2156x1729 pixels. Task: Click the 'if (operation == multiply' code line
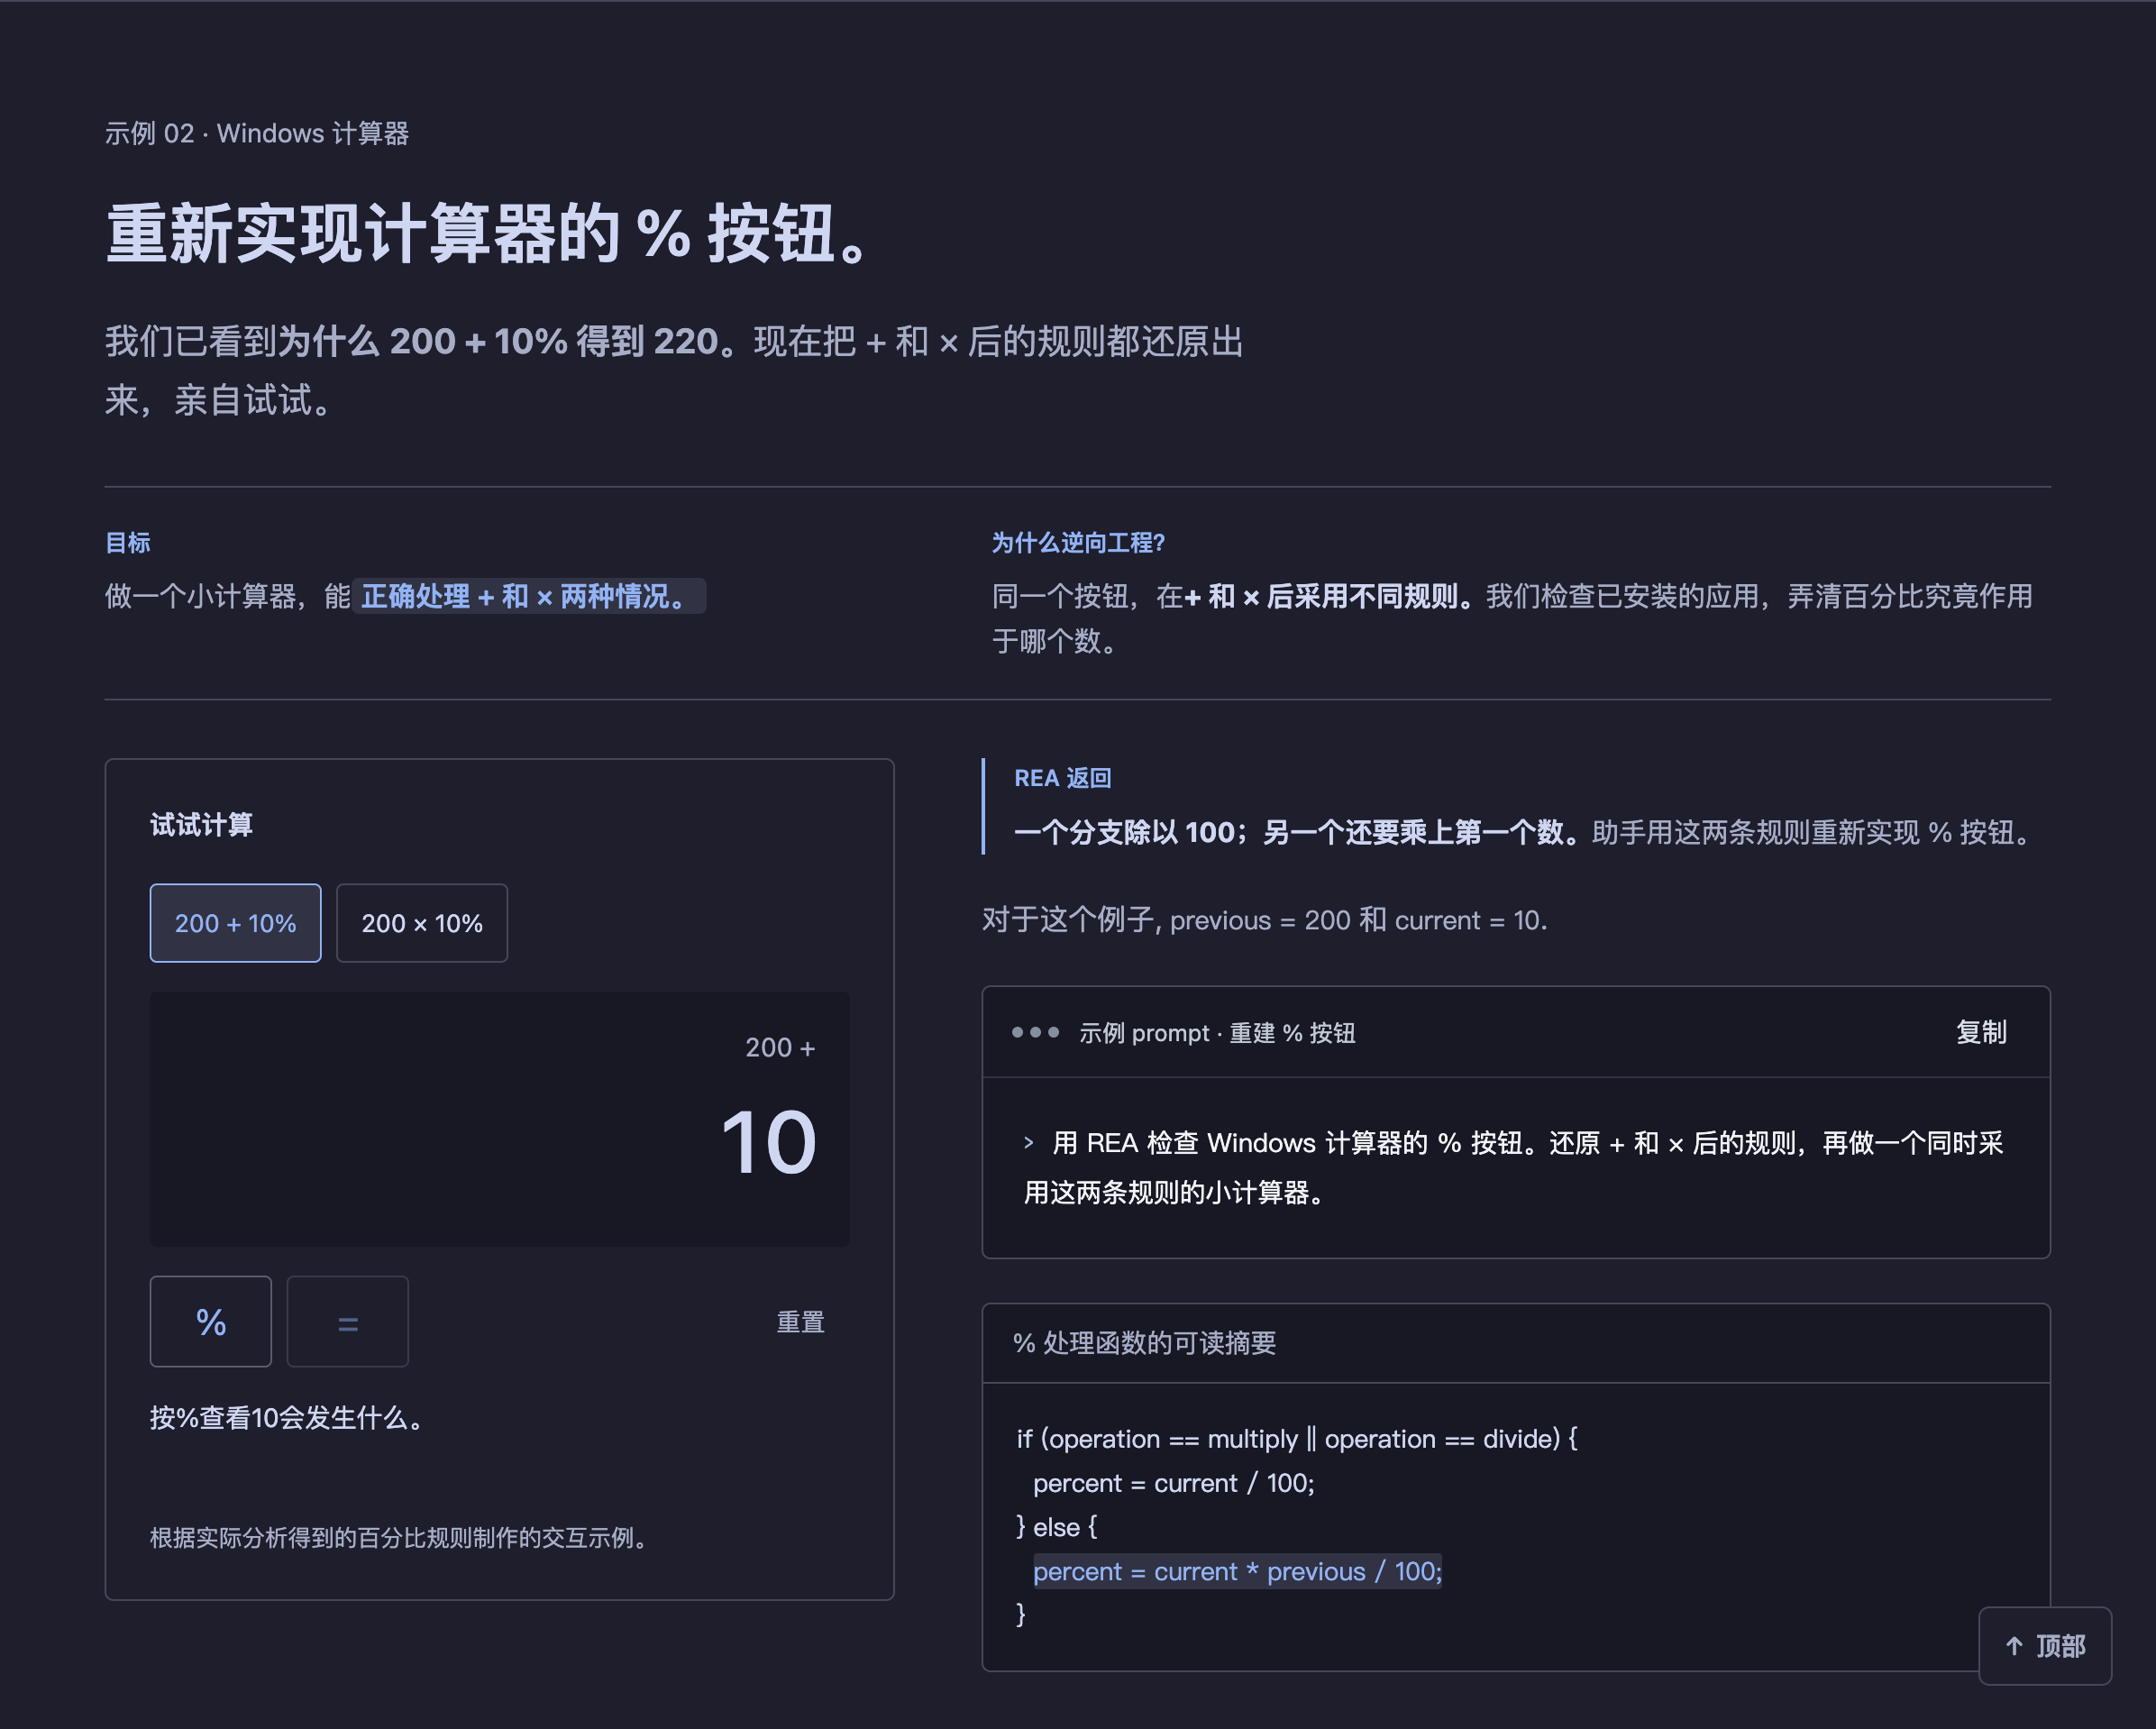pos(1297,1439)
